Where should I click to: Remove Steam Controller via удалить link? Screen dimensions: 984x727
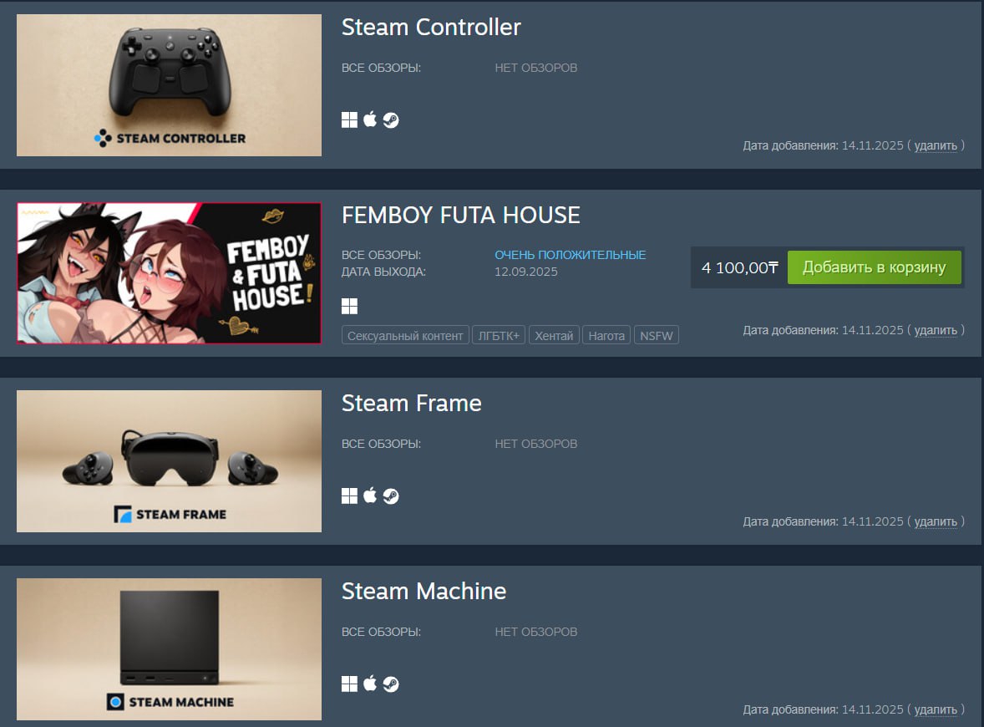[x=936, y=145]
